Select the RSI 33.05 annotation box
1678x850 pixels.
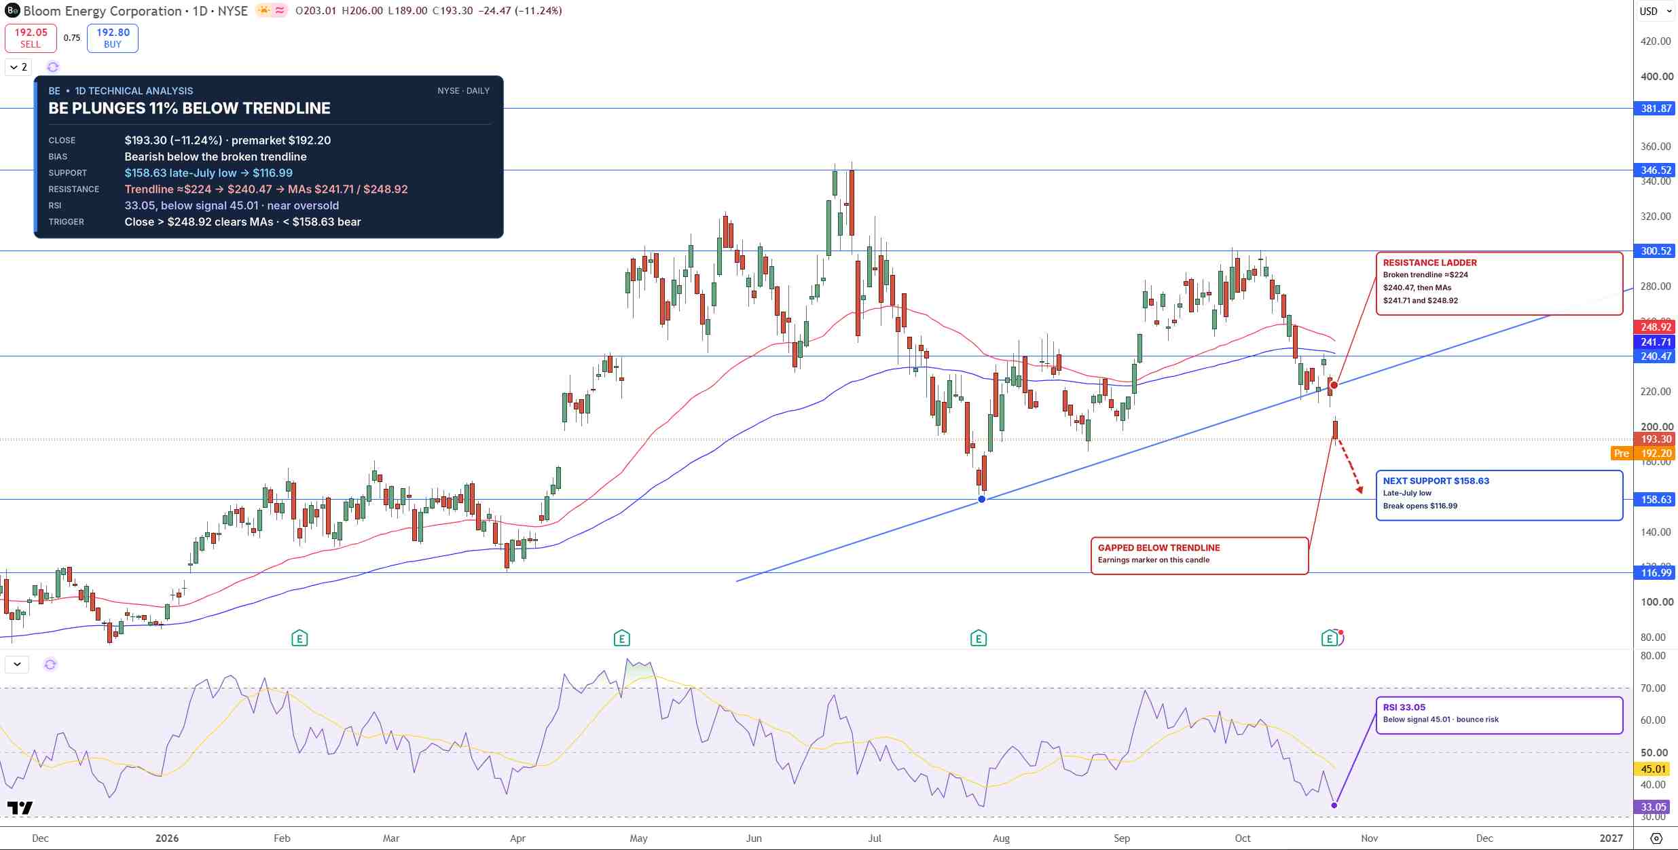(1499, 716)
